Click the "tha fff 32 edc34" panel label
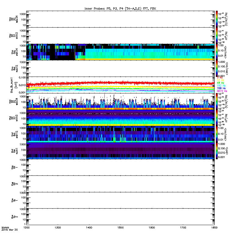 pyautogui.click(x=13, y=19)
